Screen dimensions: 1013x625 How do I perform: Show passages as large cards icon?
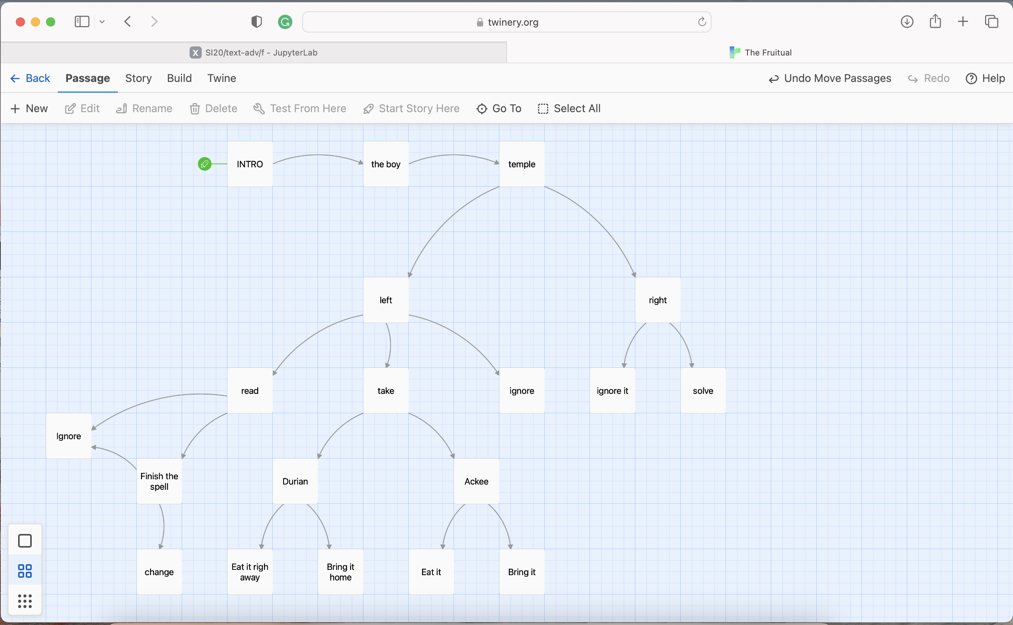coord(25,541)
